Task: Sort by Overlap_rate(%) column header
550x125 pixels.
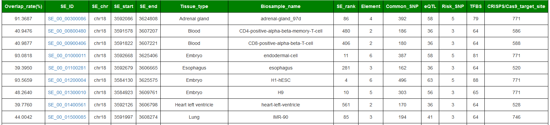Action: pos(23,6)
